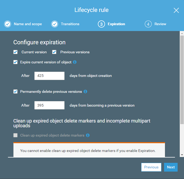Close the Lifecycle rule dialog
Image resolution: width=184 pixels, height=179 pixels.
point(176,10)
